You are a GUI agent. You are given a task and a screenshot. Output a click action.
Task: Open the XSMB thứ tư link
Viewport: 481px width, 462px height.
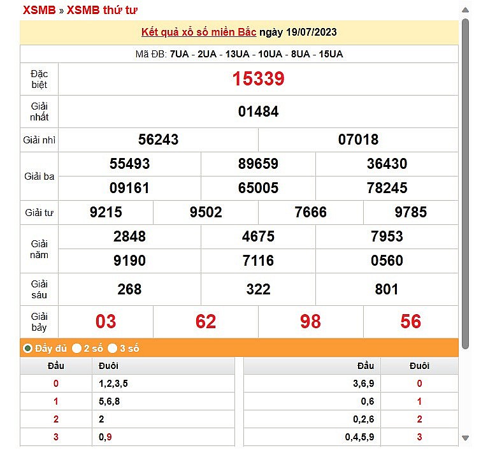click(102, 10)
